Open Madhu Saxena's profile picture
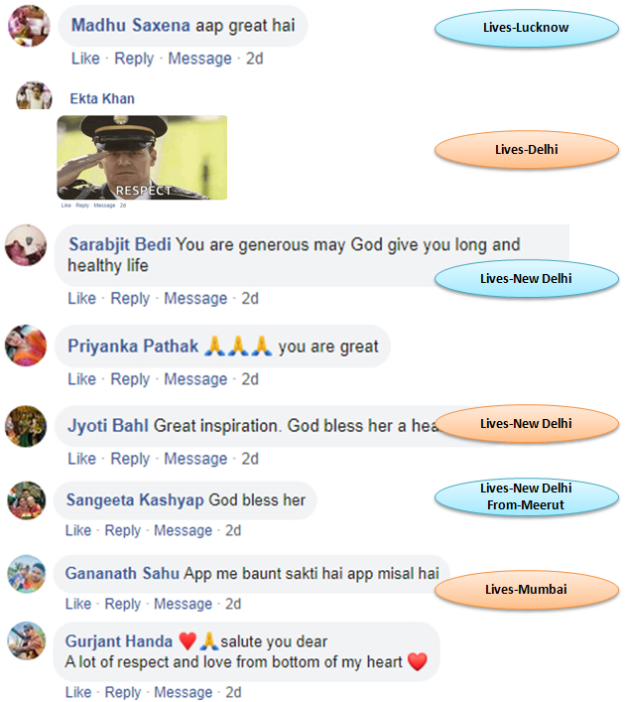 point(29,26)
